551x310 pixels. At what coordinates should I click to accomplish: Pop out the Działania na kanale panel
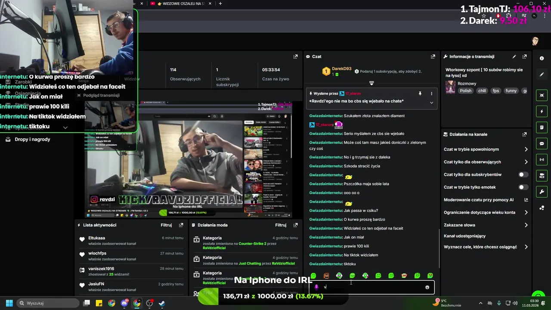[x=524, y=134]
